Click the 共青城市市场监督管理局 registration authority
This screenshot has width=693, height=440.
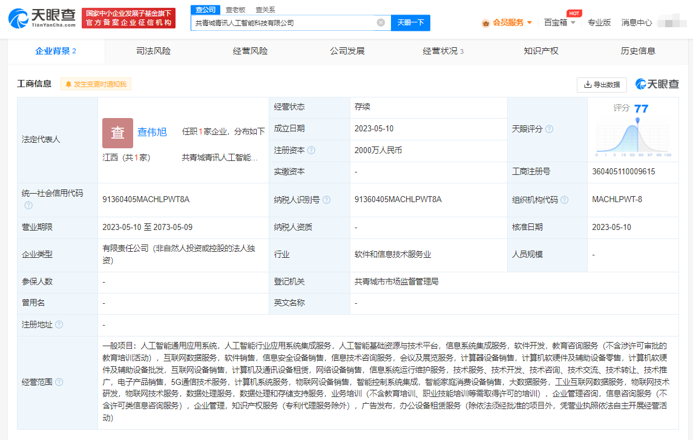(x=396, y=281)
